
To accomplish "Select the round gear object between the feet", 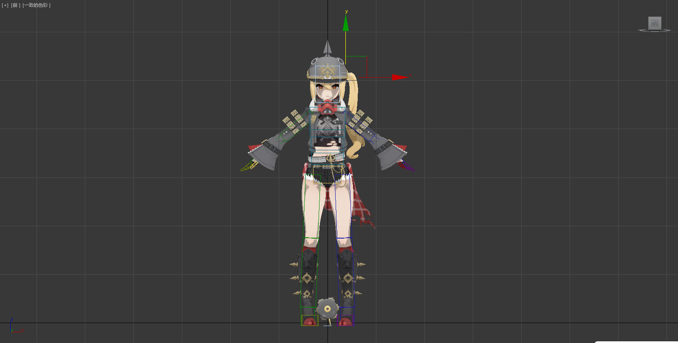I will (x=328, y=309).
